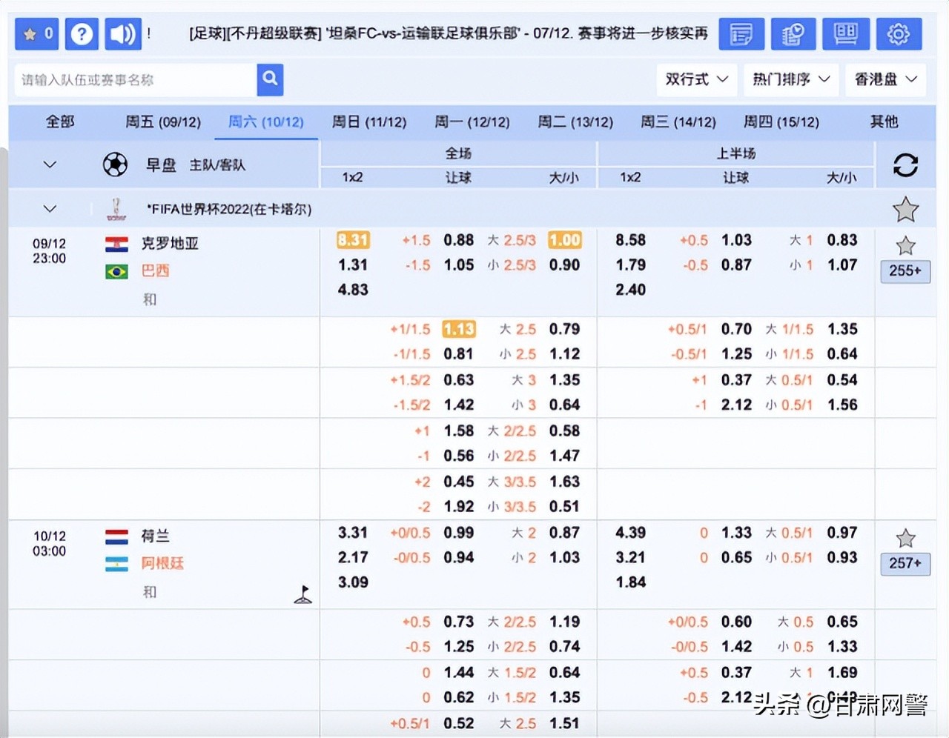949x738 pixels.
Task: Mute the sound announcement speaker icon
Action: click(123, 34)
